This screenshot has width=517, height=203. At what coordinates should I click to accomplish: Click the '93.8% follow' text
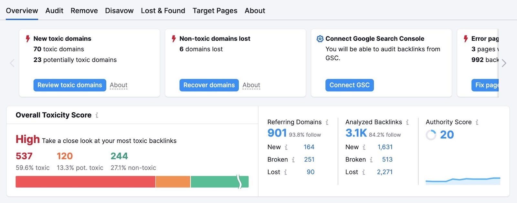click(x=305, y=135)
